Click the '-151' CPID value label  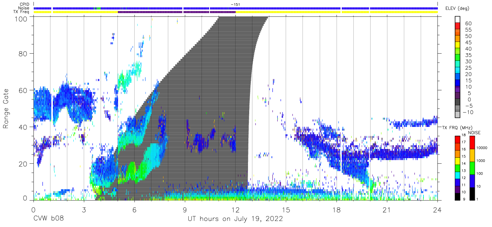click(x=235, y=4)
